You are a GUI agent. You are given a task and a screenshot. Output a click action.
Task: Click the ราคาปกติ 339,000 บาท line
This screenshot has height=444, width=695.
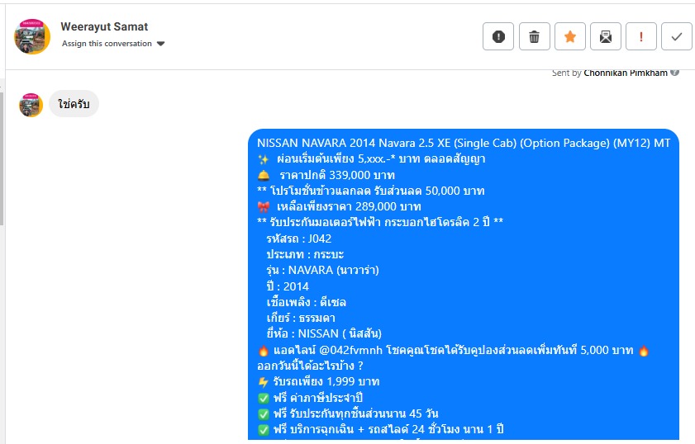[326, 175]
